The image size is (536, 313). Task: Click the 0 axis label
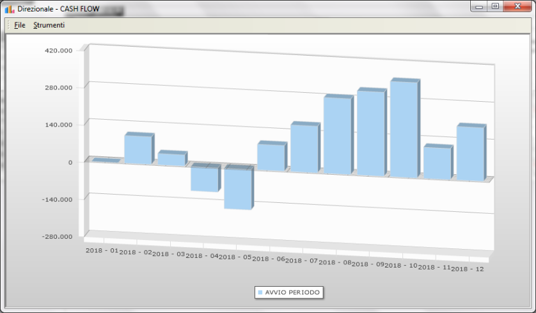[x=70, y=162]
